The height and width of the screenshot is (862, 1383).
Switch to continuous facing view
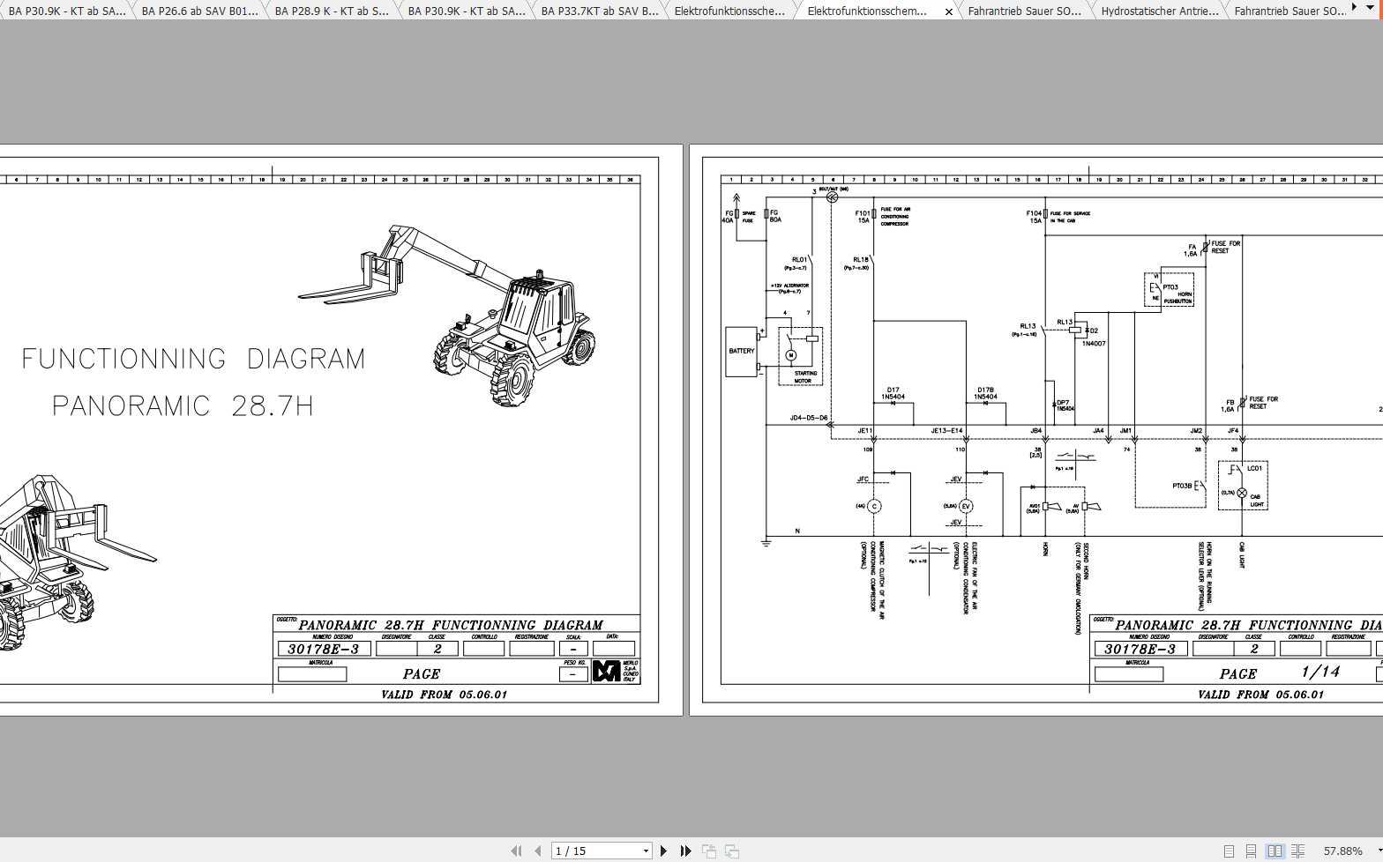pyautogui.click(x=1297, y=851)
